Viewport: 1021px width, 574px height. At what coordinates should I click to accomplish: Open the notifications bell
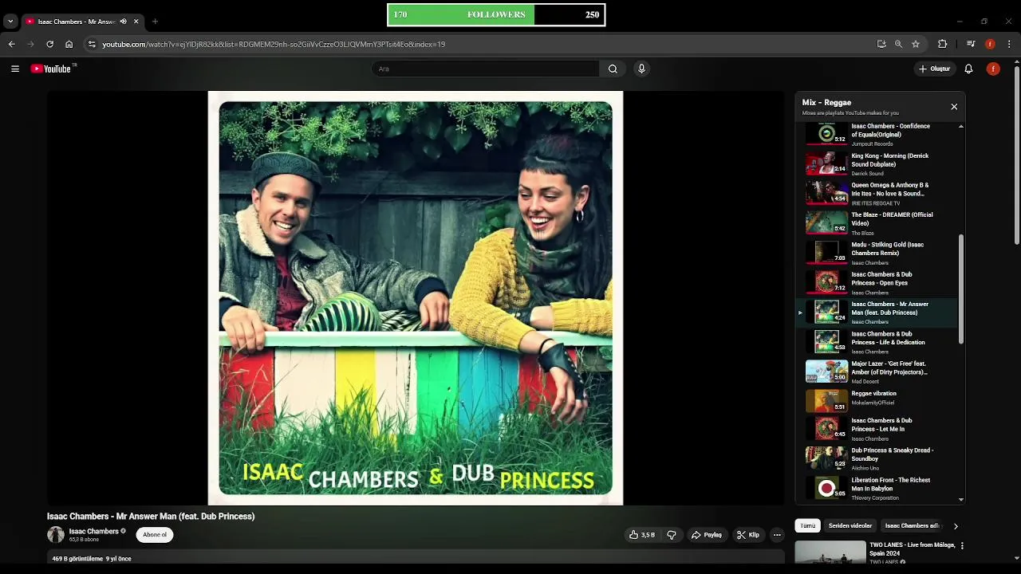click(968, 69)
